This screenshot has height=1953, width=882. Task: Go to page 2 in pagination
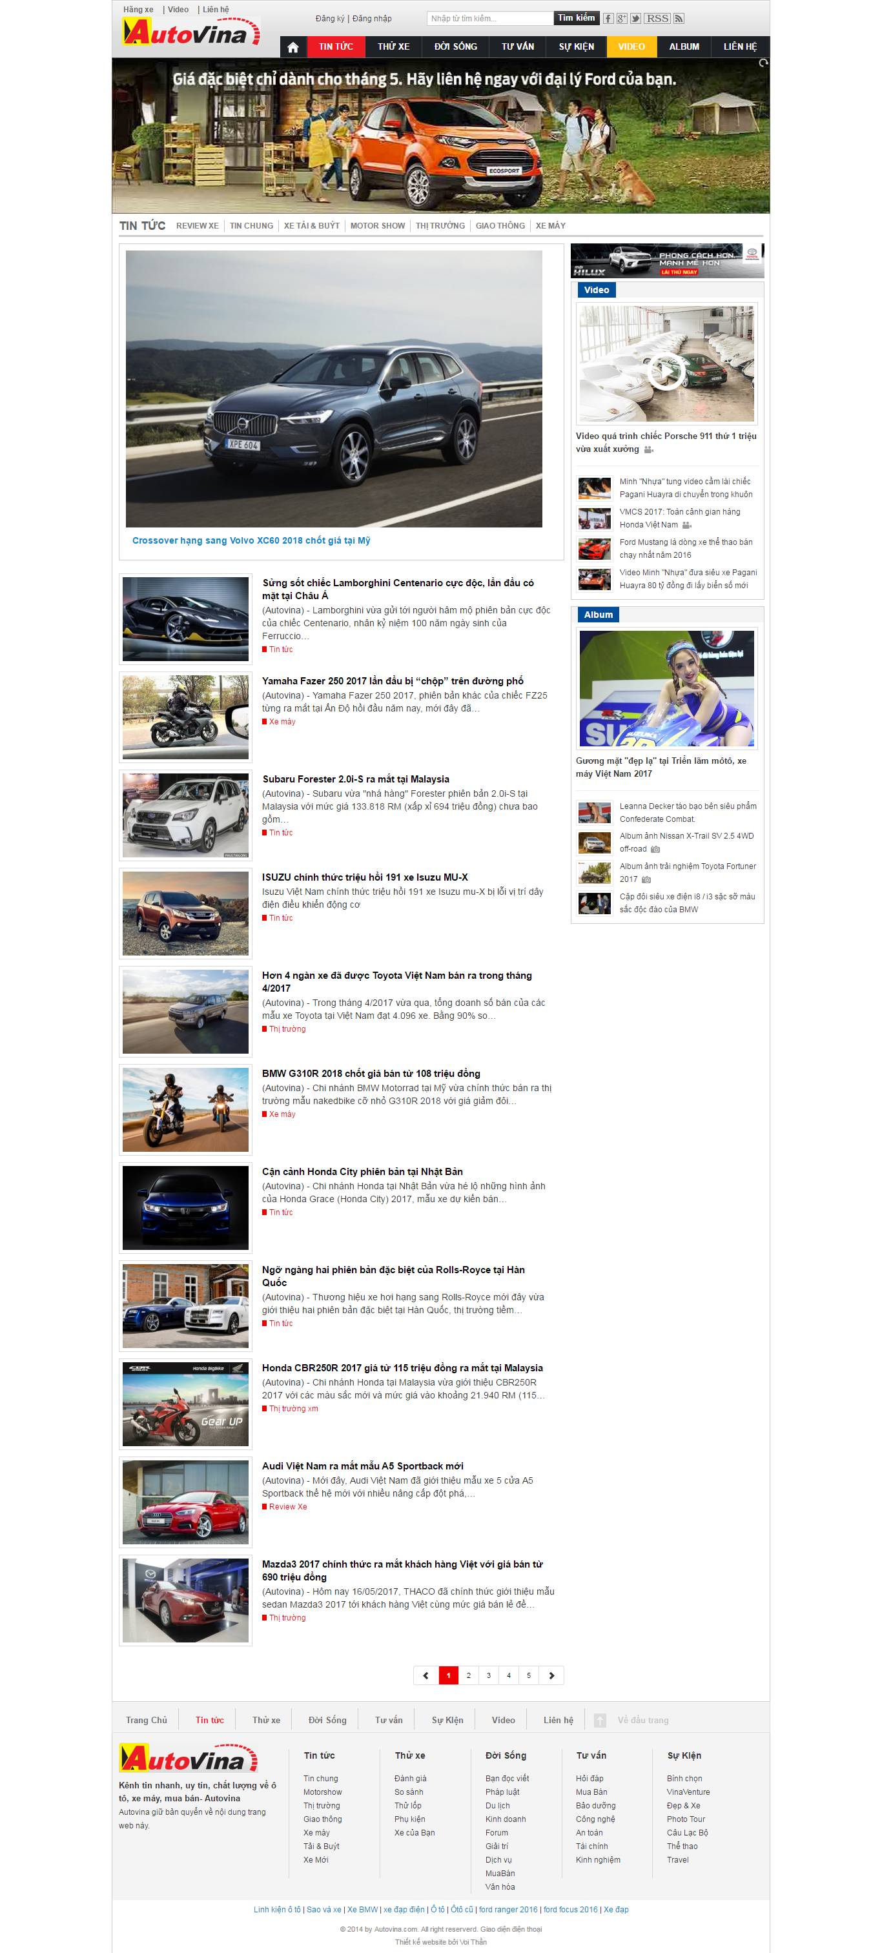469,1675
